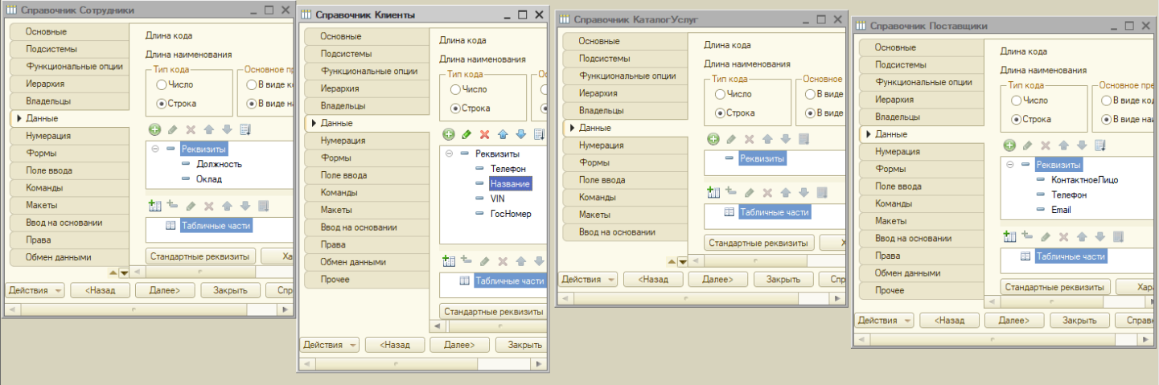Collapse Реквизиты tree in Поставщики window
This screenshot has height=385, width=1159.
point(1009,165)
